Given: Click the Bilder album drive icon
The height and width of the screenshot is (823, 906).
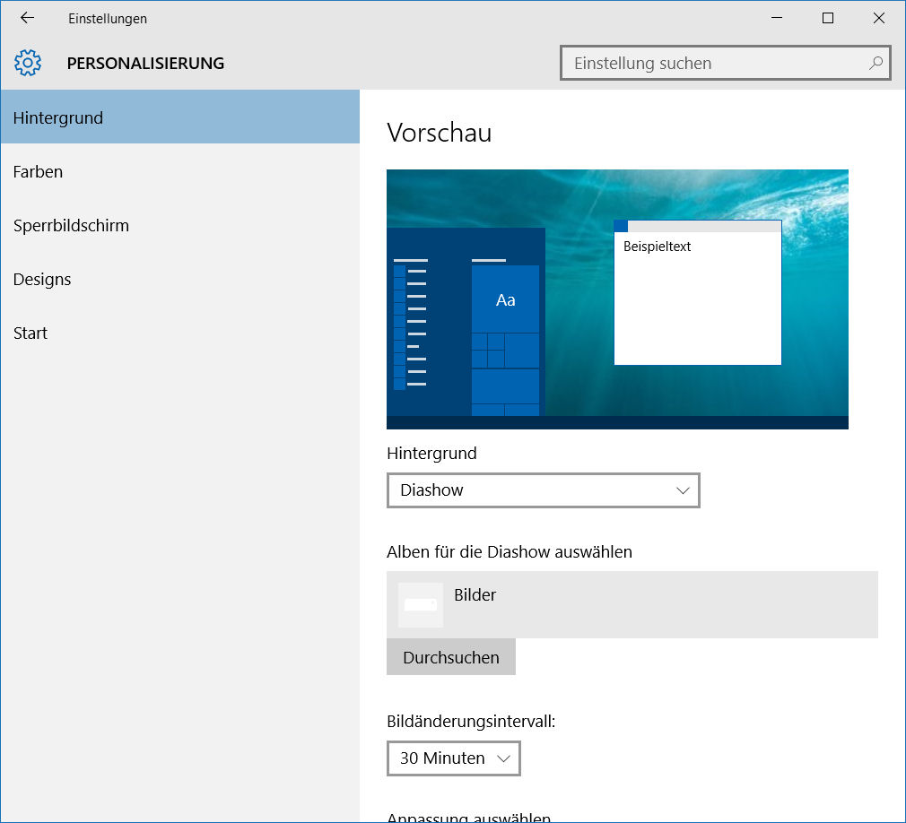Looking at the screenshot, I should [x=421, y=605].
